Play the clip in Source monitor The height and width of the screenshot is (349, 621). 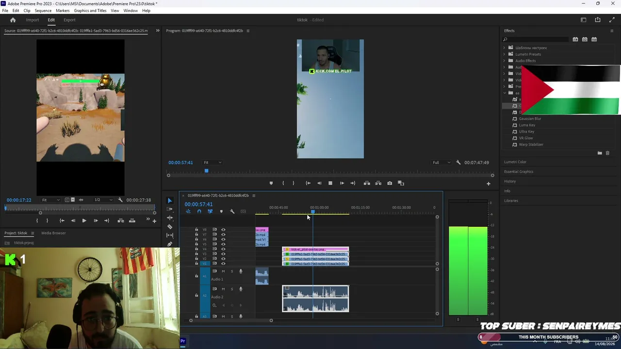click(84, 221)
